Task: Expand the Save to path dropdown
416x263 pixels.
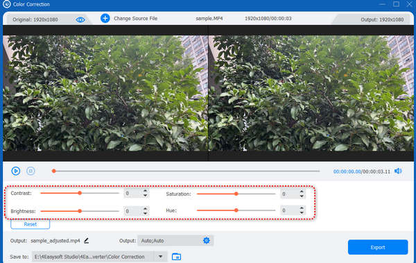Action: click(x=161, y=257)
